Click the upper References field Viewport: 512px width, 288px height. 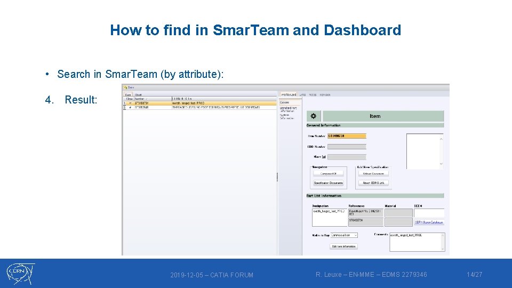coord(366,213)
